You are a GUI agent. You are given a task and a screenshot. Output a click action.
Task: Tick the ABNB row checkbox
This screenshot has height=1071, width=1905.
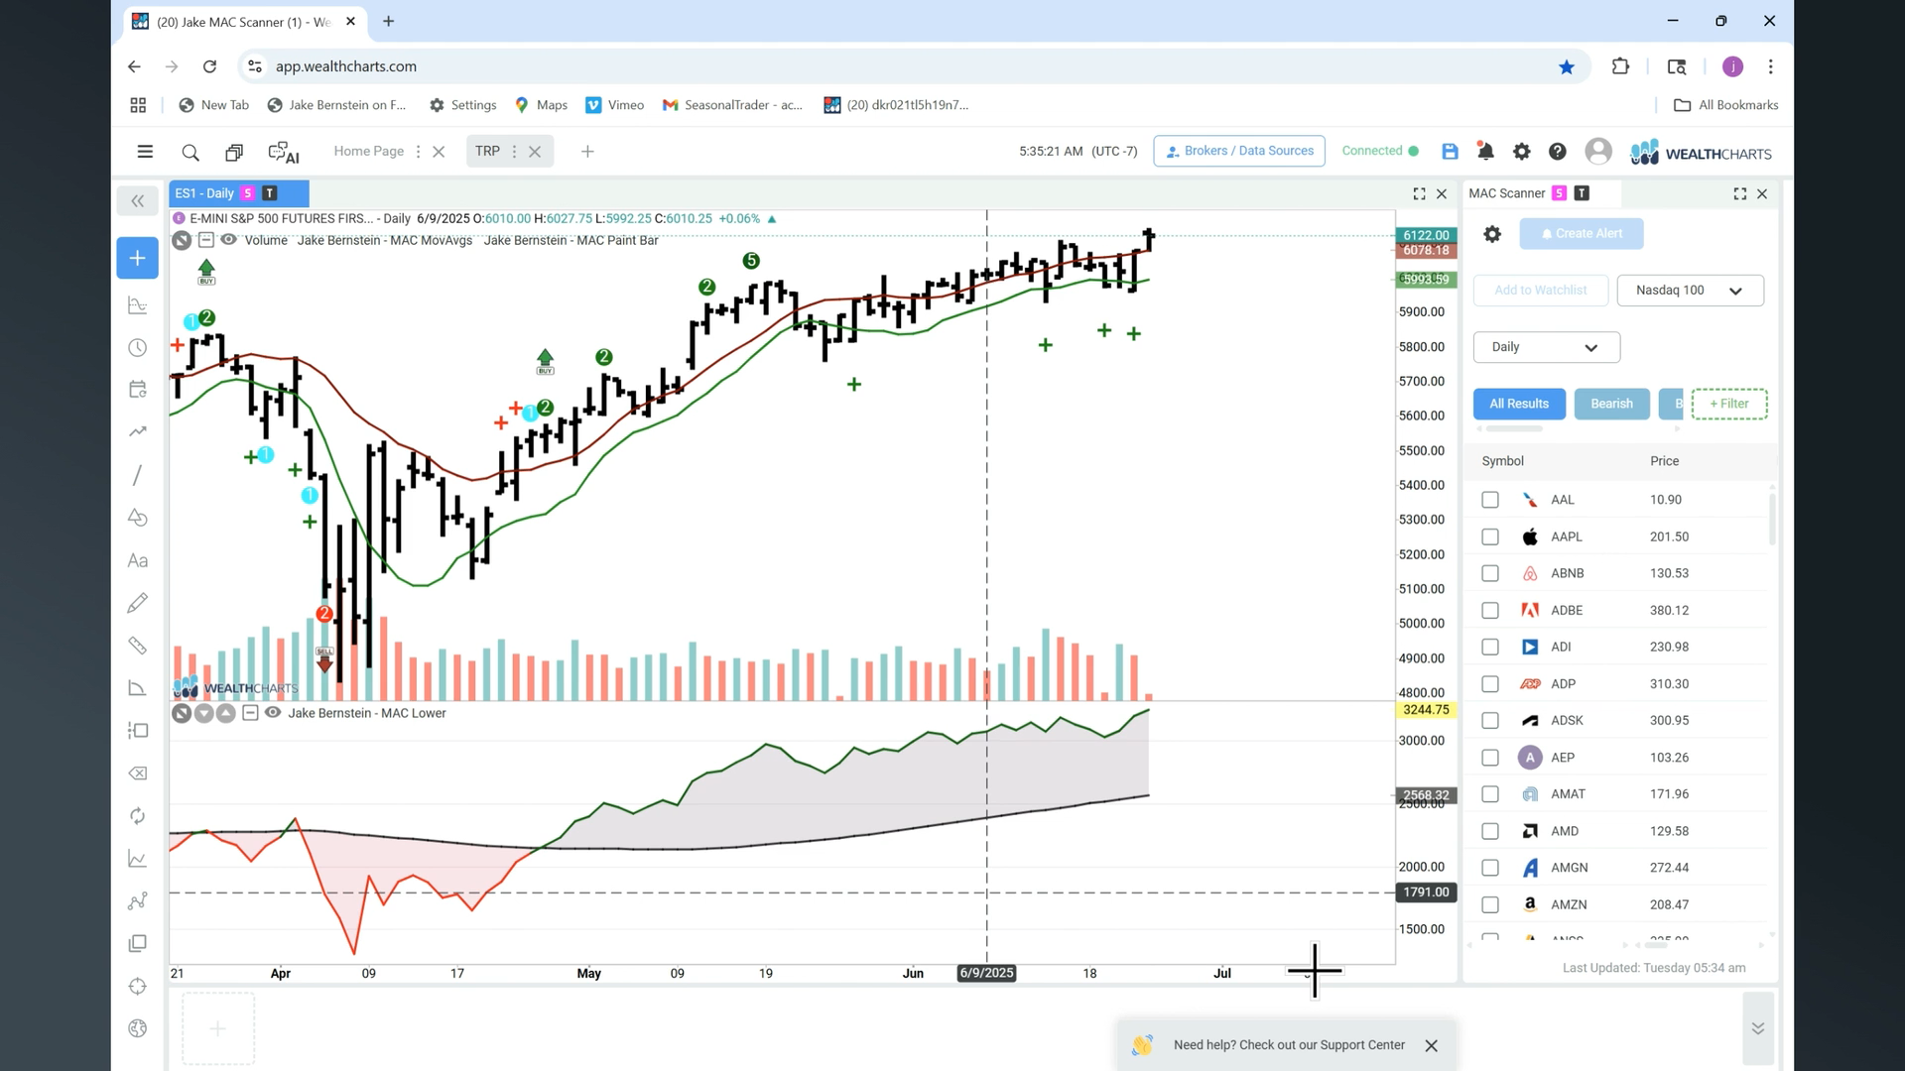point(1490,573)
